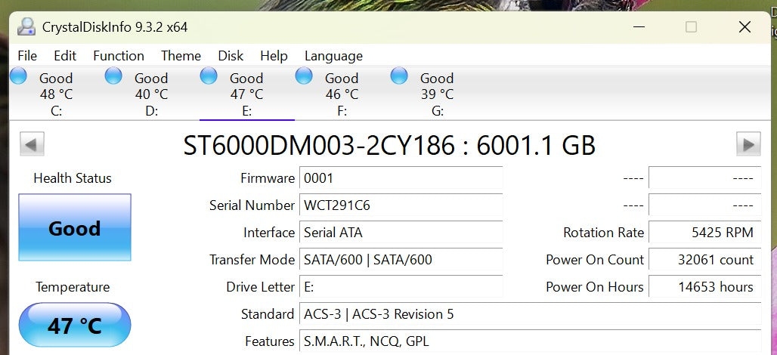Click the E: drive blue status orb

[209, 76]
